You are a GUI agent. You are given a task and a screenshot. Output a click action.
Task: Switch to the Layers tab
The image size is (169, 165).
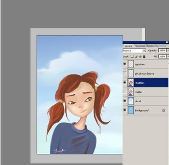[128, 46]
